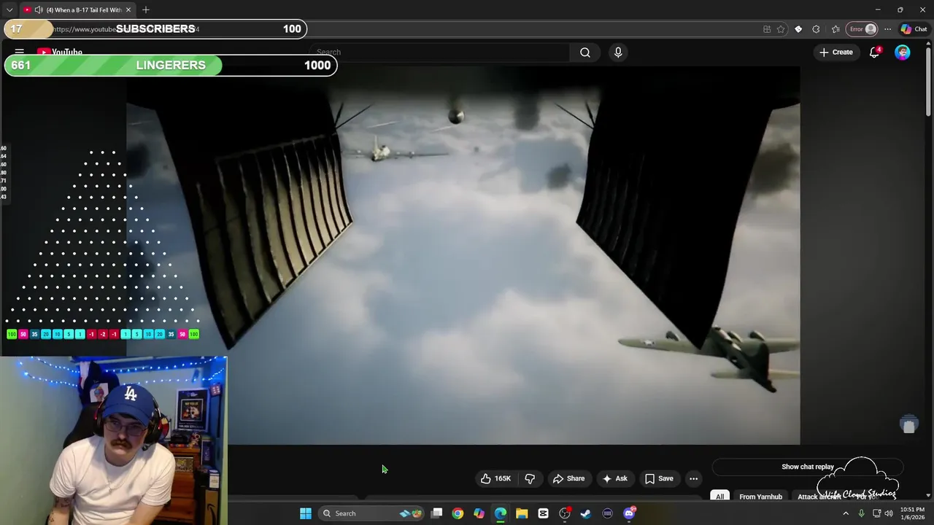The width and height of the screenshot is (934, 525).
Task: Select the All suggestions chip
Action: (719, 497)
